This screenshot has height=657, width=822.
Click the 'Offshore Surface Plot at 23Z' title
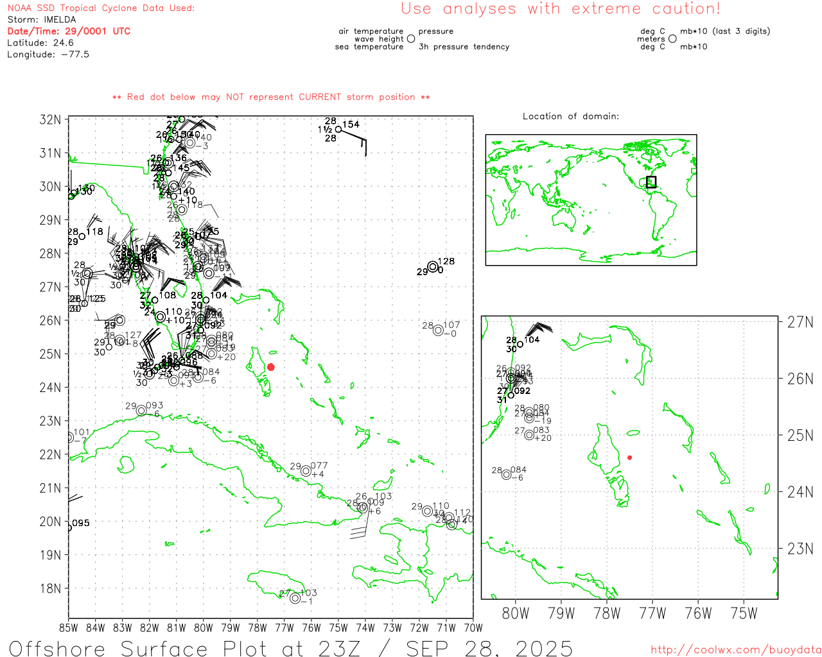[155, 647]
